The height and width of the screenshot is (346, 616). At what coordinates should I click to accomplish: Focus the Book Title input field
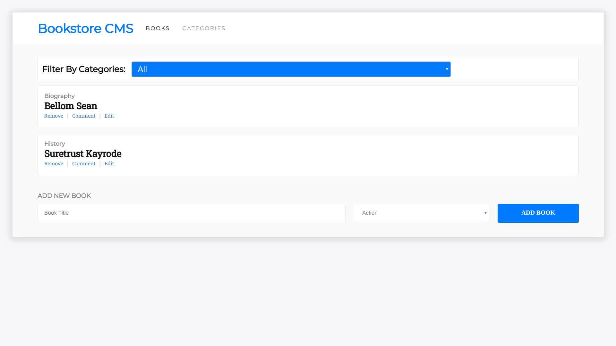(191, 213)
